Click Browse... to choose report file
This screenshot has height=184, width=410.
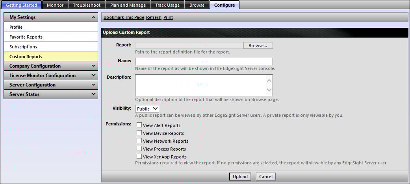[x=258, y=46]
